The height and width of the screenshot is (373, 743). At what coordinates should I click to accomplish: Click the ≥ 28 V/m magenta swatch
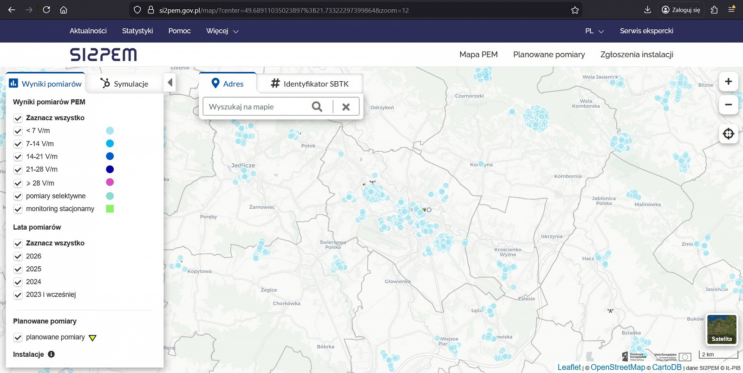pyautogui.click(x=110, y=182)
